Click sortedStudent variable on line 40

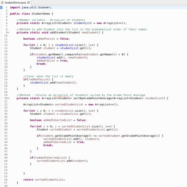click(x=61, y=129)
